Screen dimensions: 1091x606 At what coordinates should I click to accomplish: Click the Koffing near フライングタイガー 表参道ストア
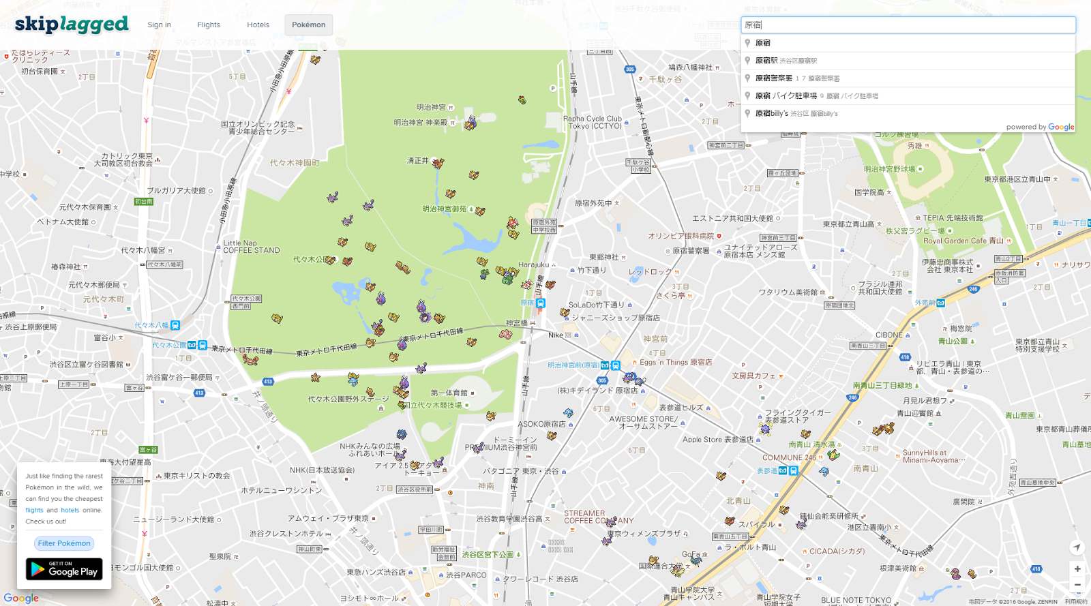(x=765, y=429)
